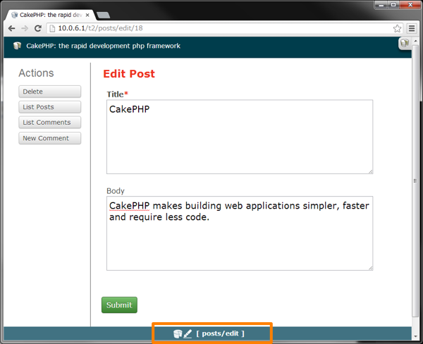423x344 pixels.
Task: Choose the New Comment action
Action: [x=49, y=138]
